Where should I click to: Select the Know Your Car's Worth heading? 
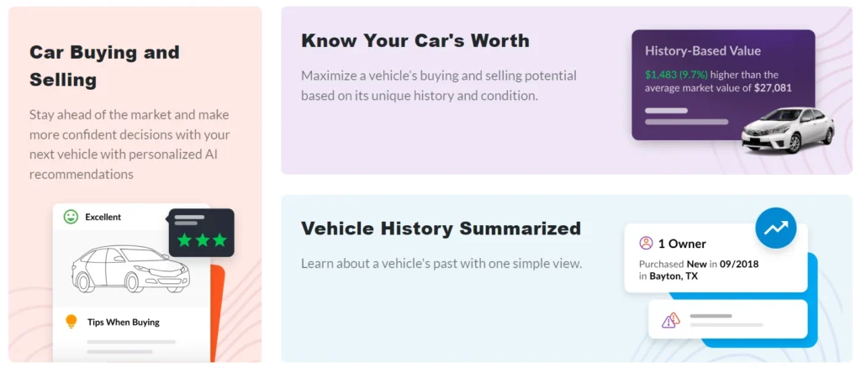click(x=415, y=40)
